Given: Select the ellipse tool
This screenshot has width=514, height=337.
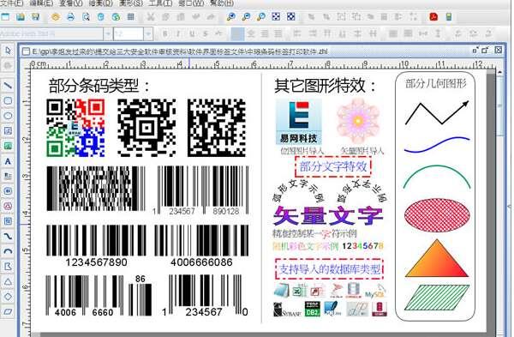Looking at the screenshot, I should coord(8,116).
